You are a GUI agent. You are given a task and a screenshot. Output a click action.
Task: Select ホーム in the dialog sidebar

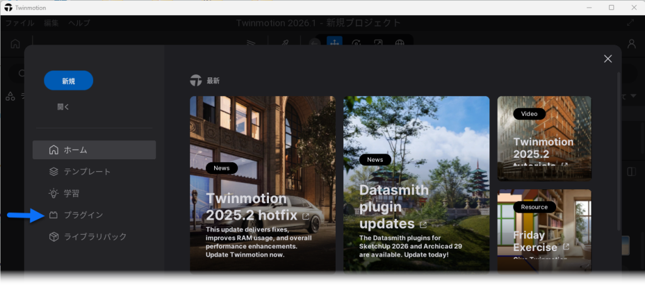coord(94,150)
